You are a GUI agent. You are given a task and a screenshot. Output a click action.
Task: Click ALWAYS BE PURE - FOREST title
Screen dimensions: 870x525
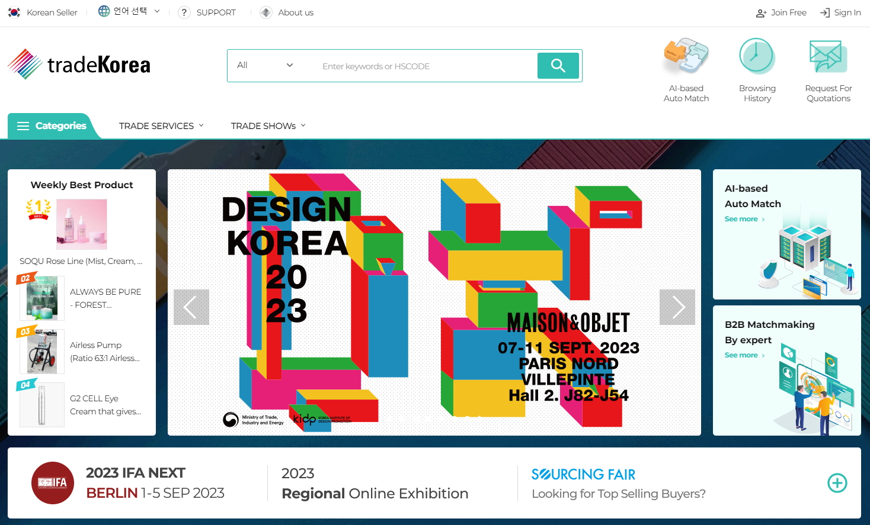[105, 298]
